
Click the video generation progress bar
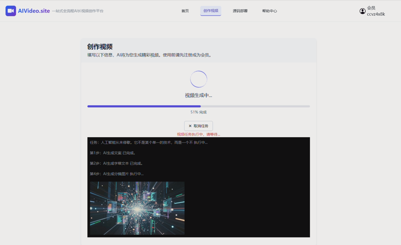click(198, 106)
